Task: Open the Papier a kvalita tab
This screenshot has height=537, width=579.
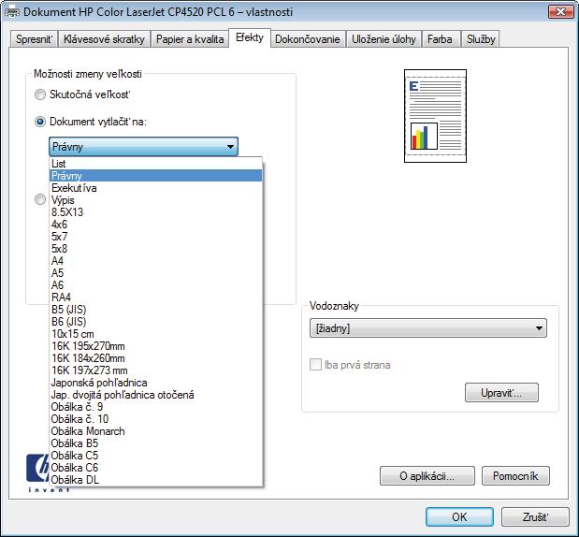Action: point(190,39)
